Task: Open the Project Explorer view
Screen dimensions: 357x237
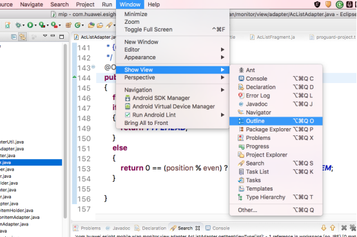Action: click(x=276, y=155)
